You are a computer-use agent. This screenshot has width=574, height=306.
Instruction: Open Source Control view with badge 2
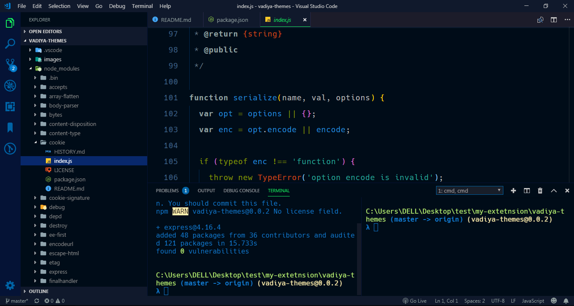[x=10, y=65]
